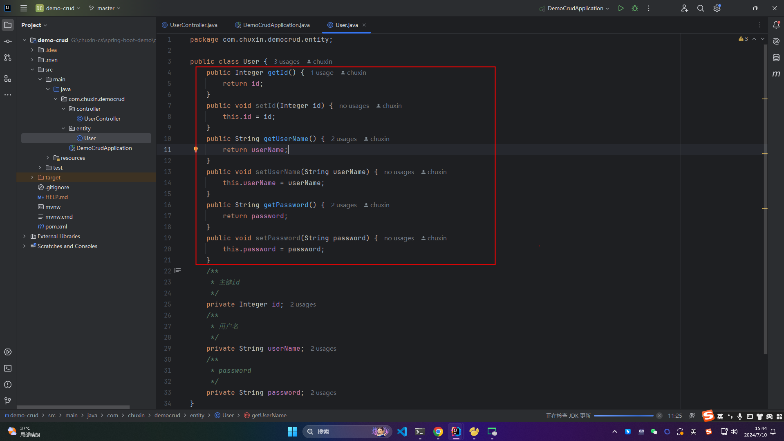This screenshot has height=441, width=784.
Task: Open Google Chrome from taskbar
Action: (438, 432)
